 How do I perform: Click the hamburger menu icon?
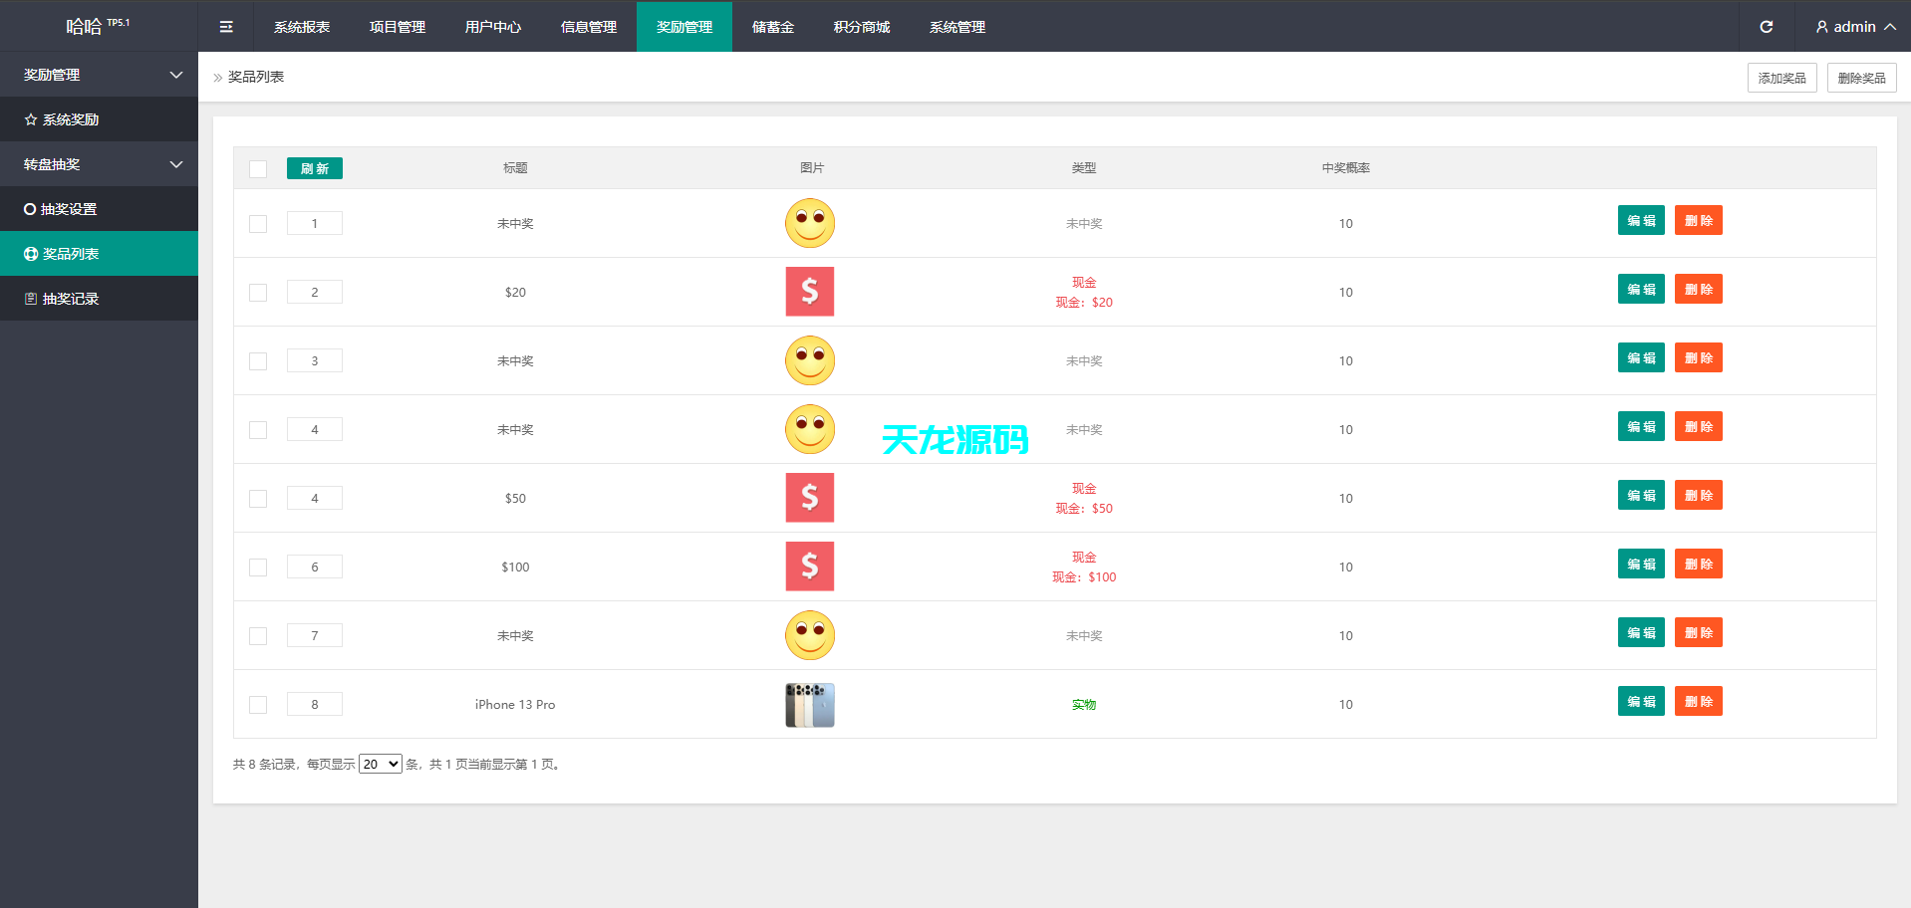[x=226, y=27]
